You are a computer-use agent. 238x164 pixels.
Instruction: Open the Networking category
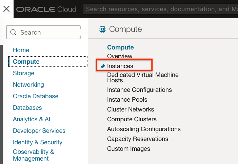(x=28, y=85)
